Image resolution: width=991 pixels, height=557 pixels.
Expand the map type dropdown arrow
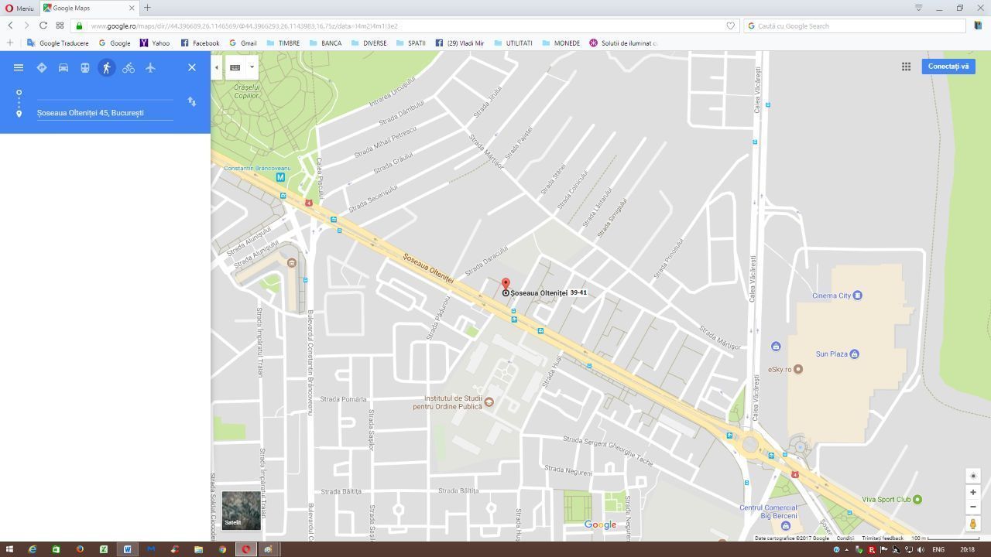tap(252, 67)
